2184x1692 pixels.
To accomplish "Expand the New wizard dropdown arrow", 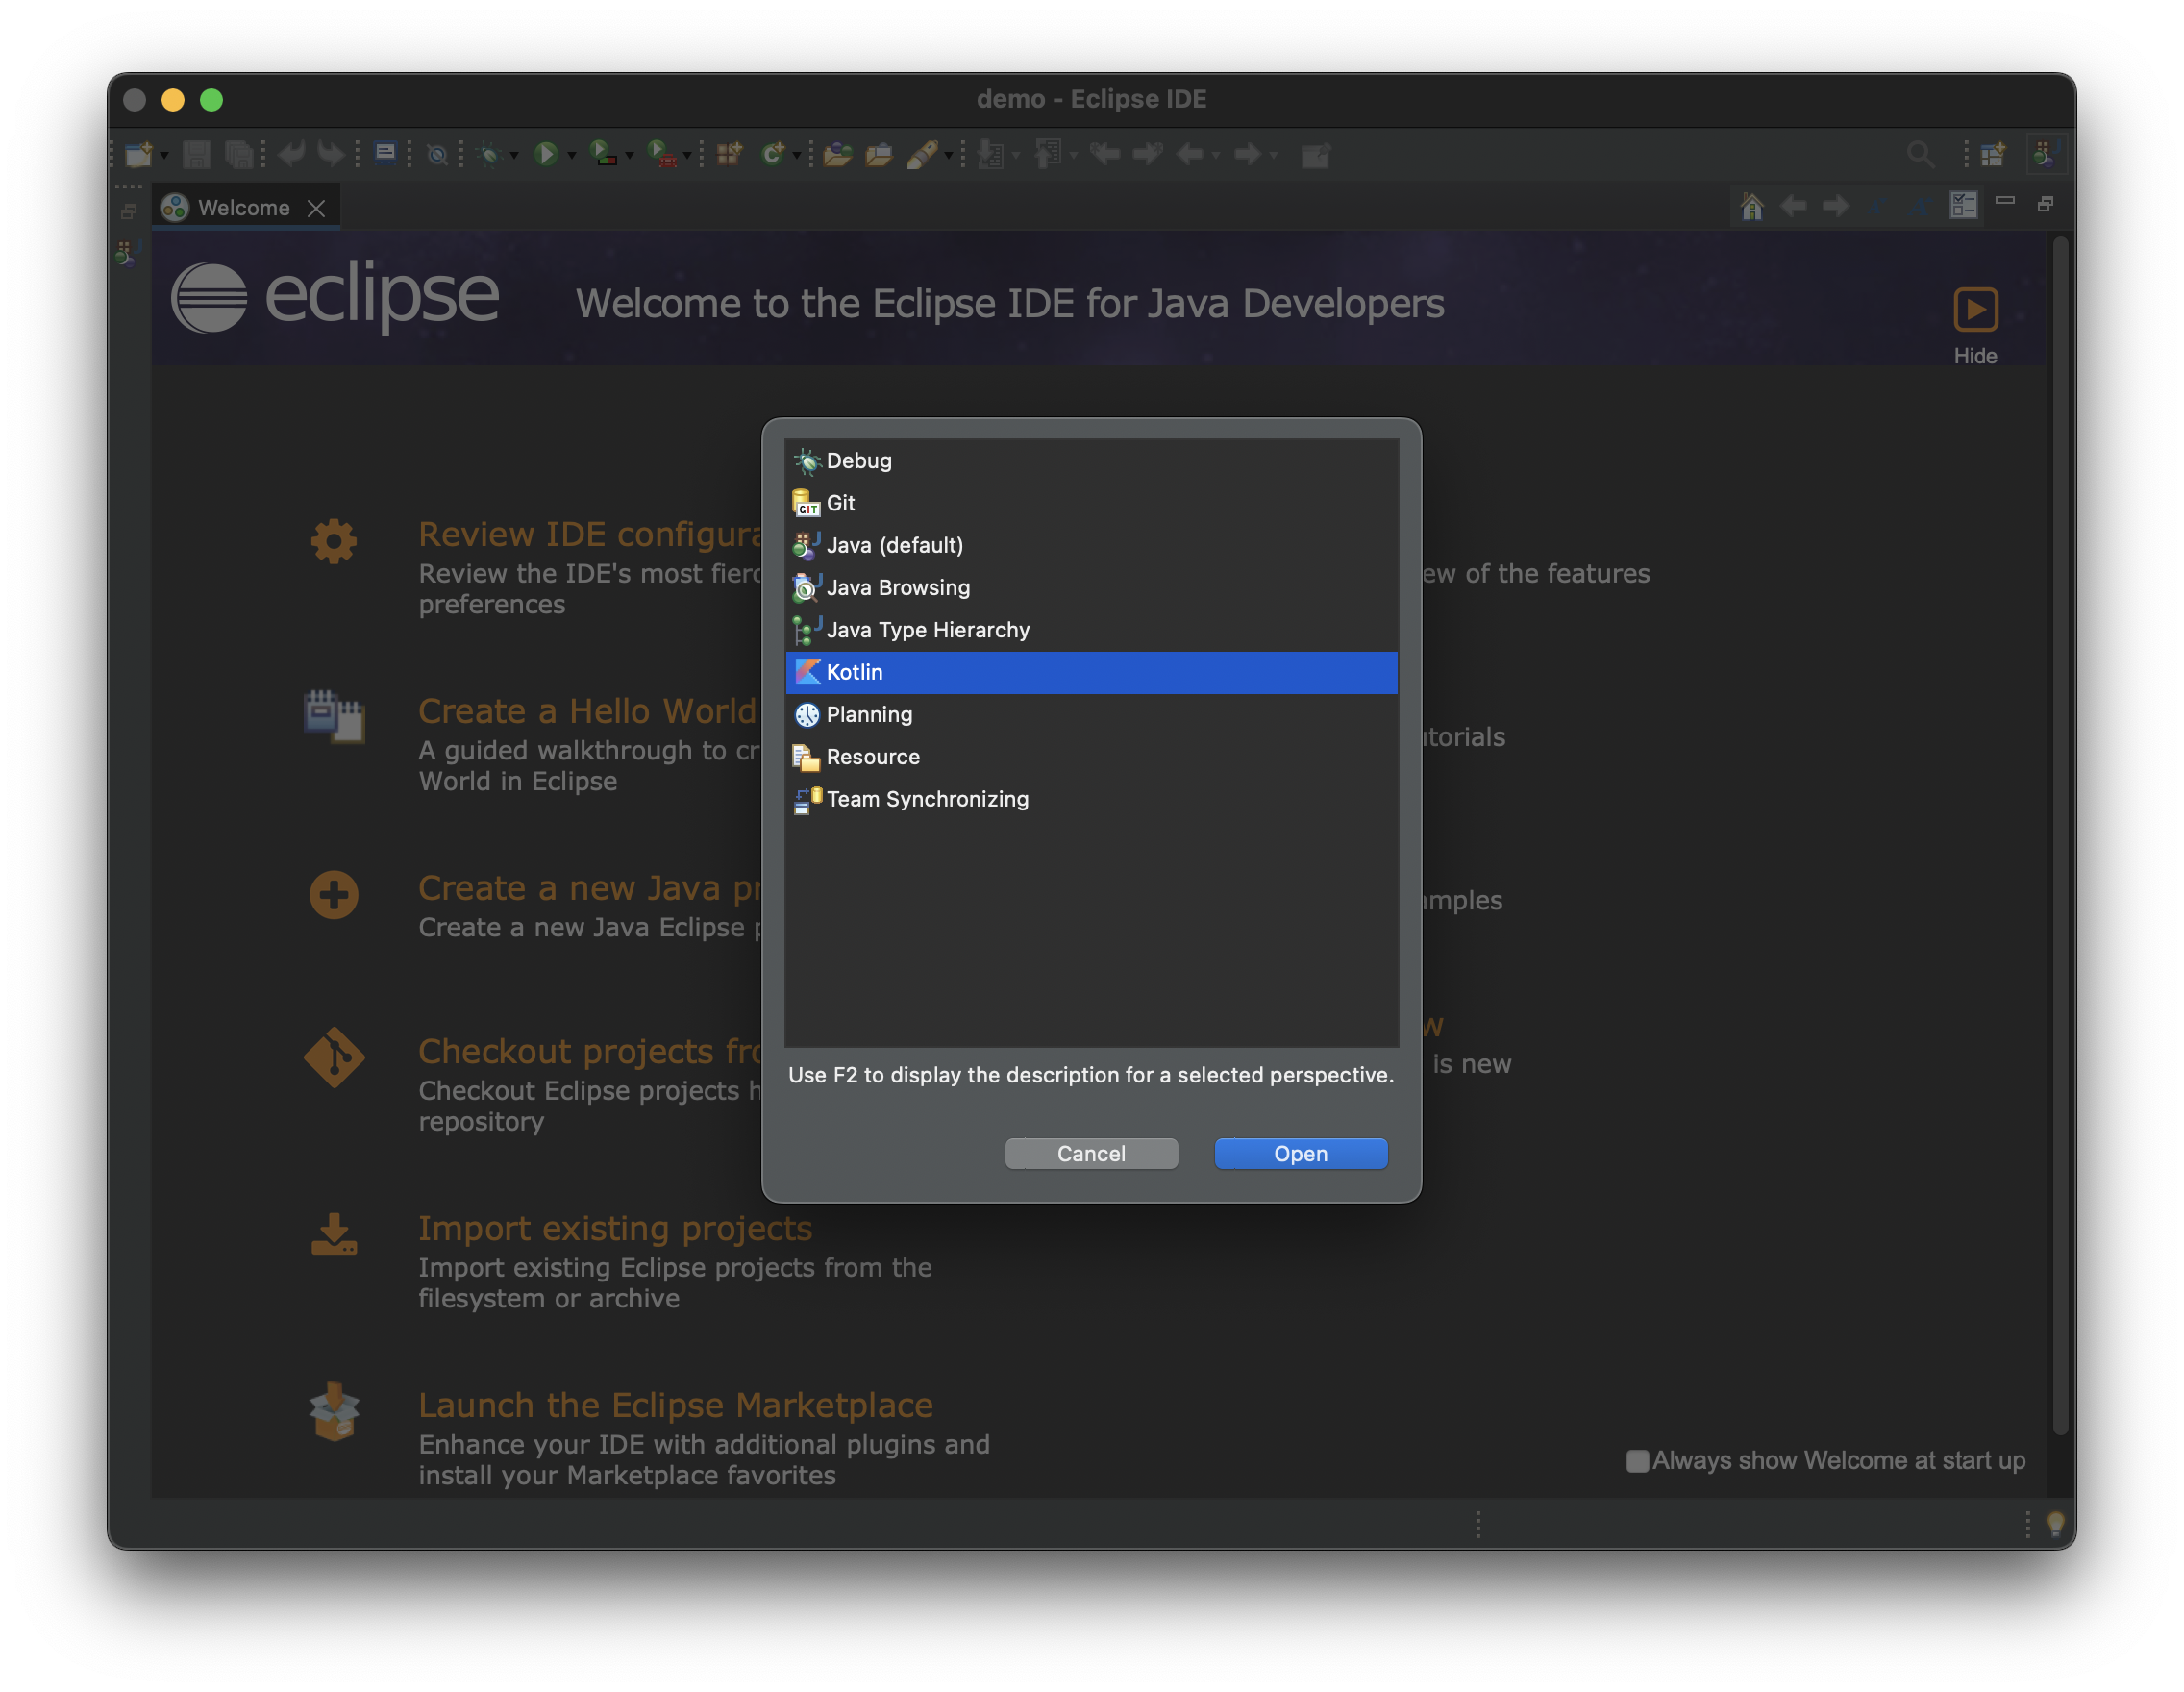I will 164,156.
